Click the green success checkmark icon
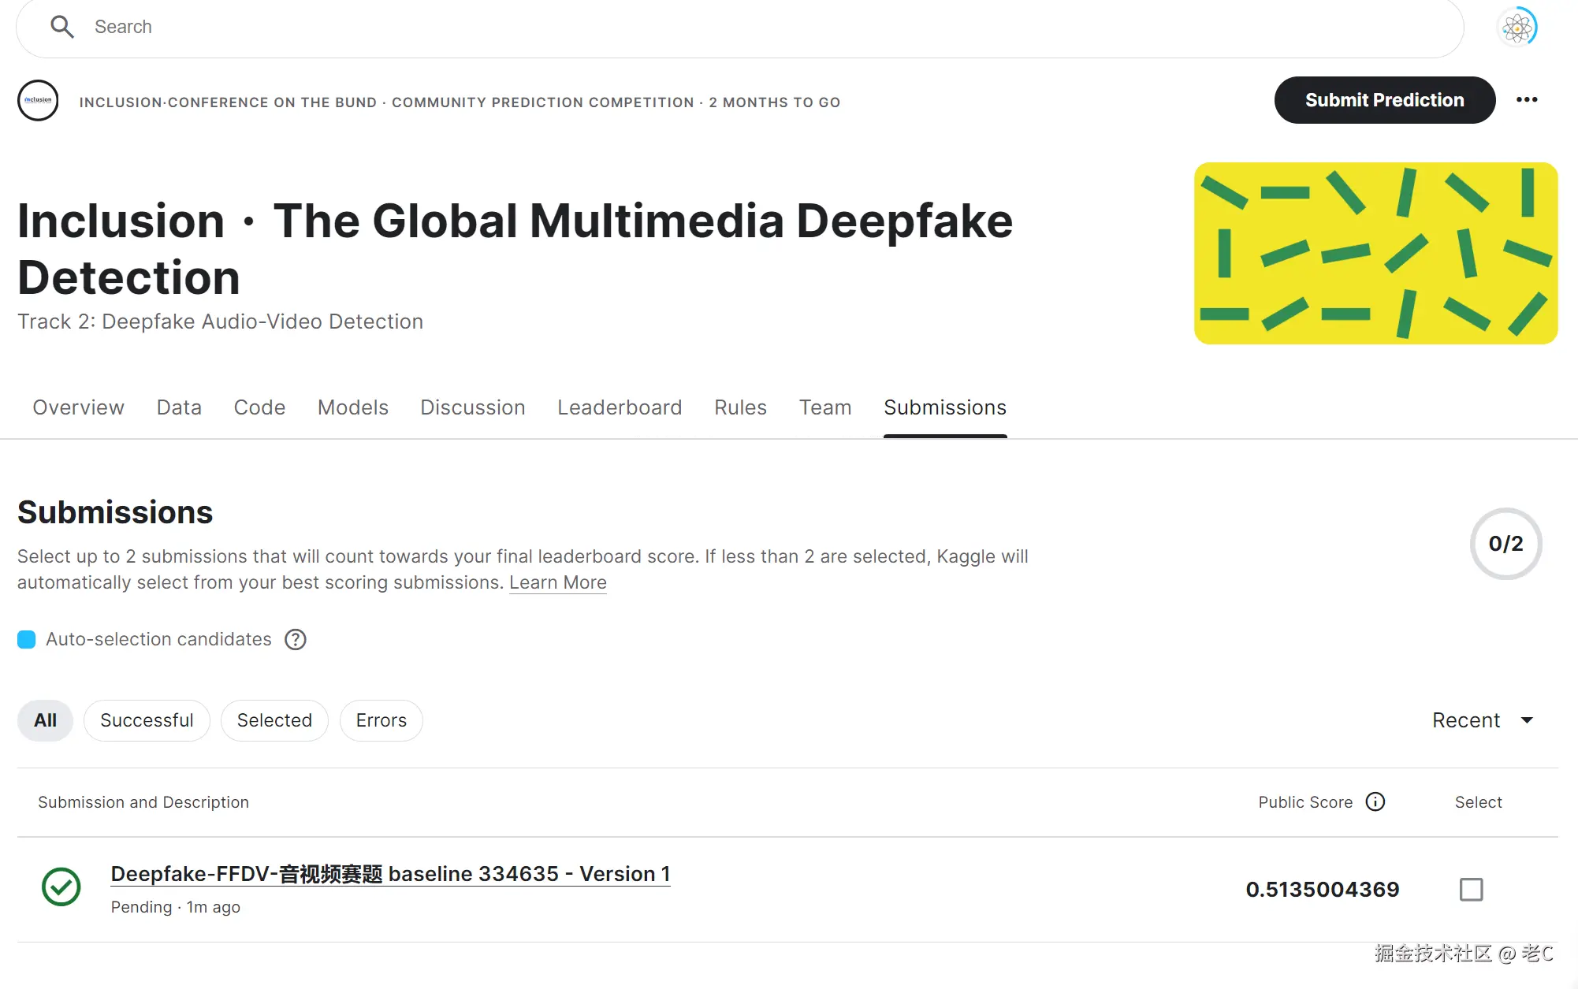The image size is (1578, 989). 61,887
